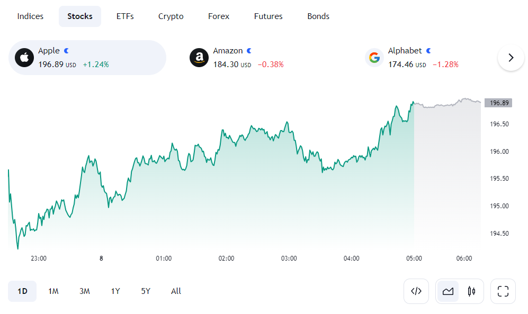Click the moon icon next to Alphabet
Viewport: 528px width, 314px height.
[x=428, y=51]
